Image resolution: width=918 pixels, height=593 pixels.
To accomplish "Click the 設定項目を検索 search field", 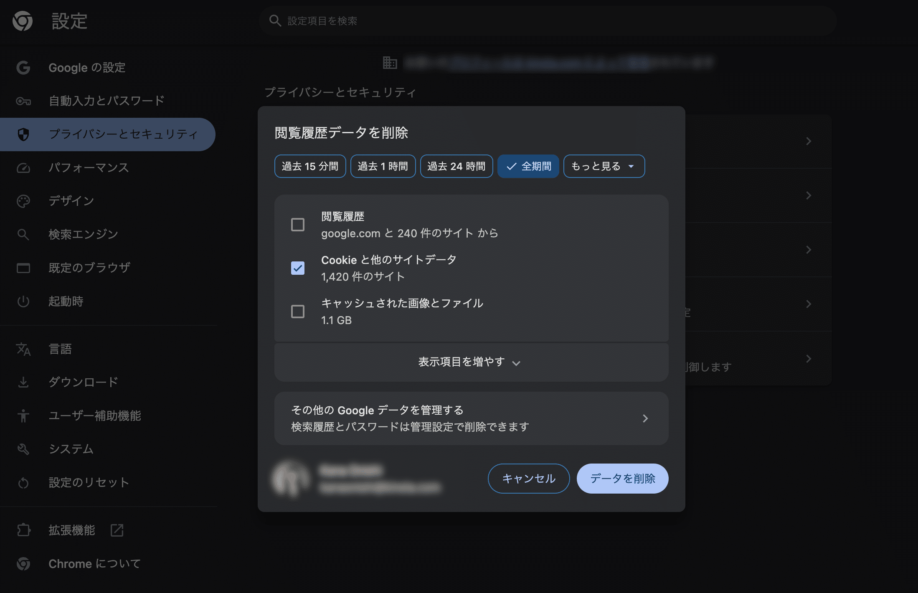I will (x=548, y=21).
